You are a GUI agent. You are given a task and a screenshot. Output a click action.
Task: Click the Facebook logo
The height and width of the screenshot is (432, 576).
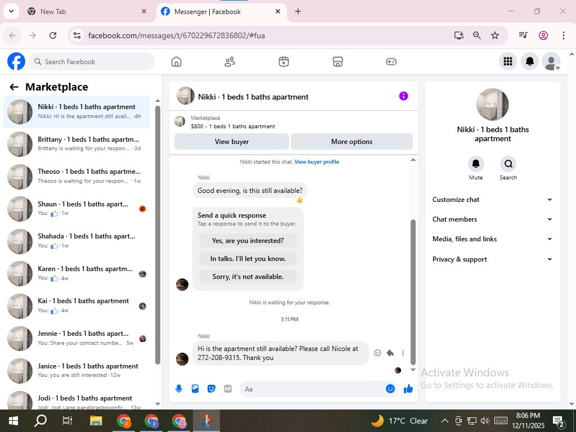point(16,61)
